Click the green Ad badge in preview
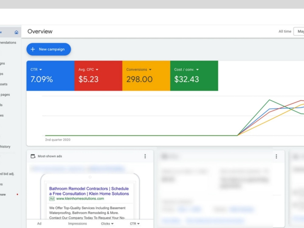The height and width of the screenshot is (228, 304). (x=52, y=199)
